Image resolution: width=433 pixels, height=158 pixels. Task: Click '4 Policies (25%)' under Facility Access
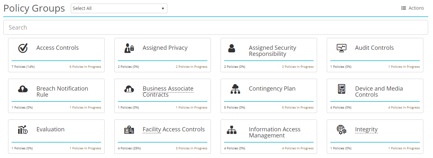click(129, 148)
